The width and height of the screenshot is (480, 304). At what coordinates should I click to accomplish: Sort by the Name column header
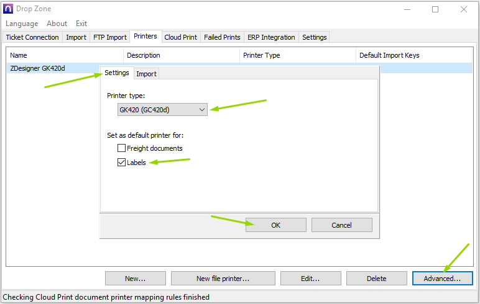[x=65, y=55]
